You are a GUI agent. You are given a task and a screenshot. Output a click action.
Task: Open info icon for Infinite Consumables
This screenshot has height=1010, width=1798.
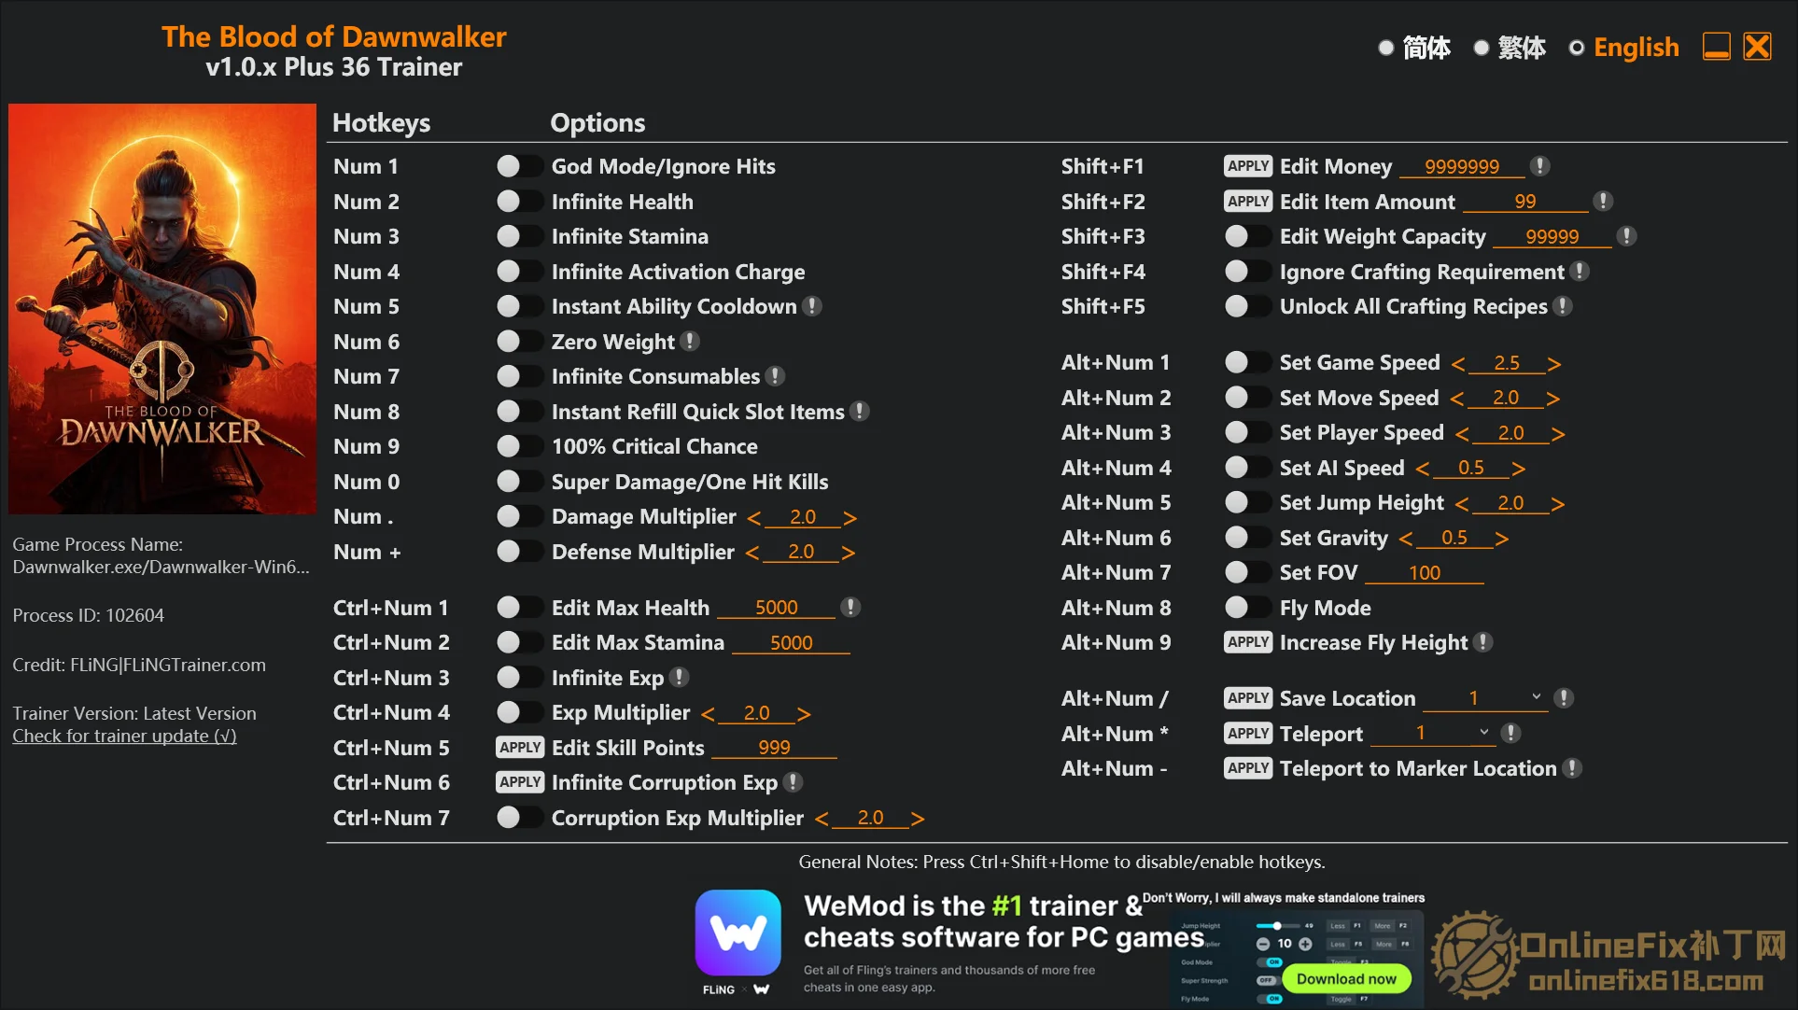(x=775, y=376)
